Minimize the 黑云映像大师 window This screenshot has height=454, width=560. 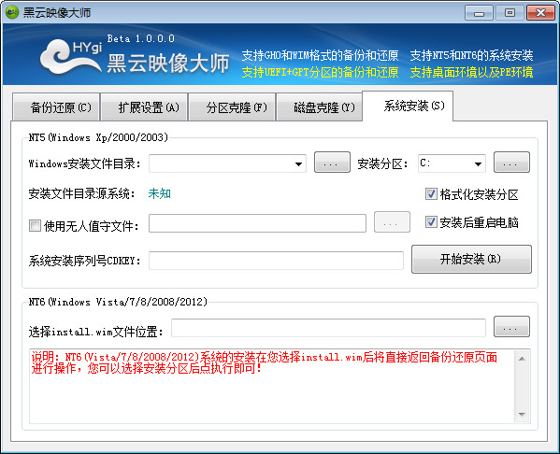(x=479, y=13)
